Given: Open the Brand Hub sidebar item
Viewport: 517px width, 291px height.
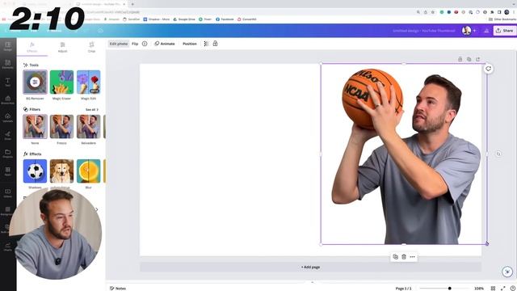Looking at the screenshot, I should pos(8,99).
